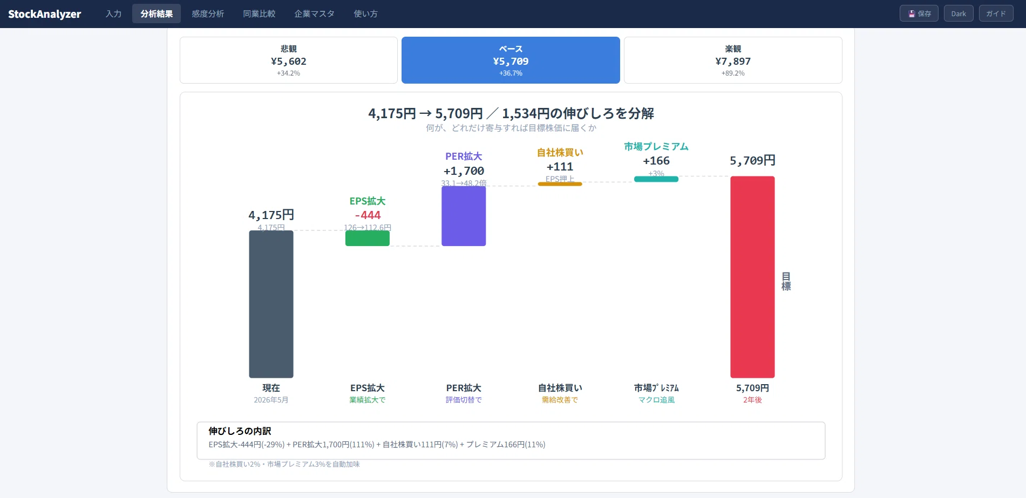Click the gray 現在 4,175円 bar
The height and width of the screenshot is (498, 1026).
[271, 304]
